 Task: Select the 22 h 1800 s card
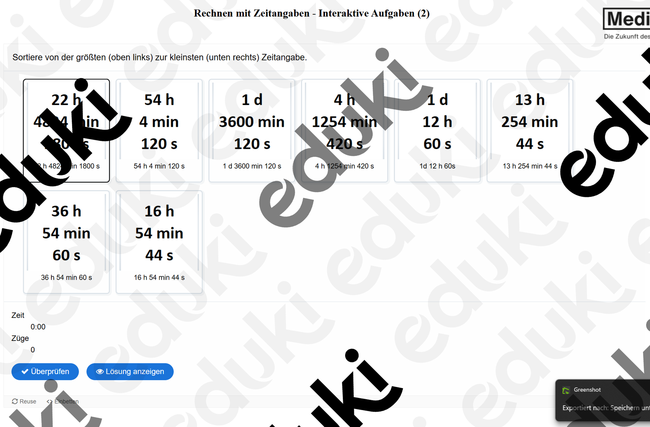[66, 131]
